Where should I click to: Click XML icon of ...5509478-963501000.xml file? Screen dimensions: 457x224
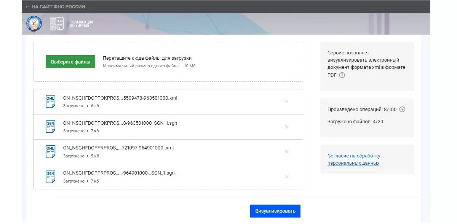[x=51, y=102]
